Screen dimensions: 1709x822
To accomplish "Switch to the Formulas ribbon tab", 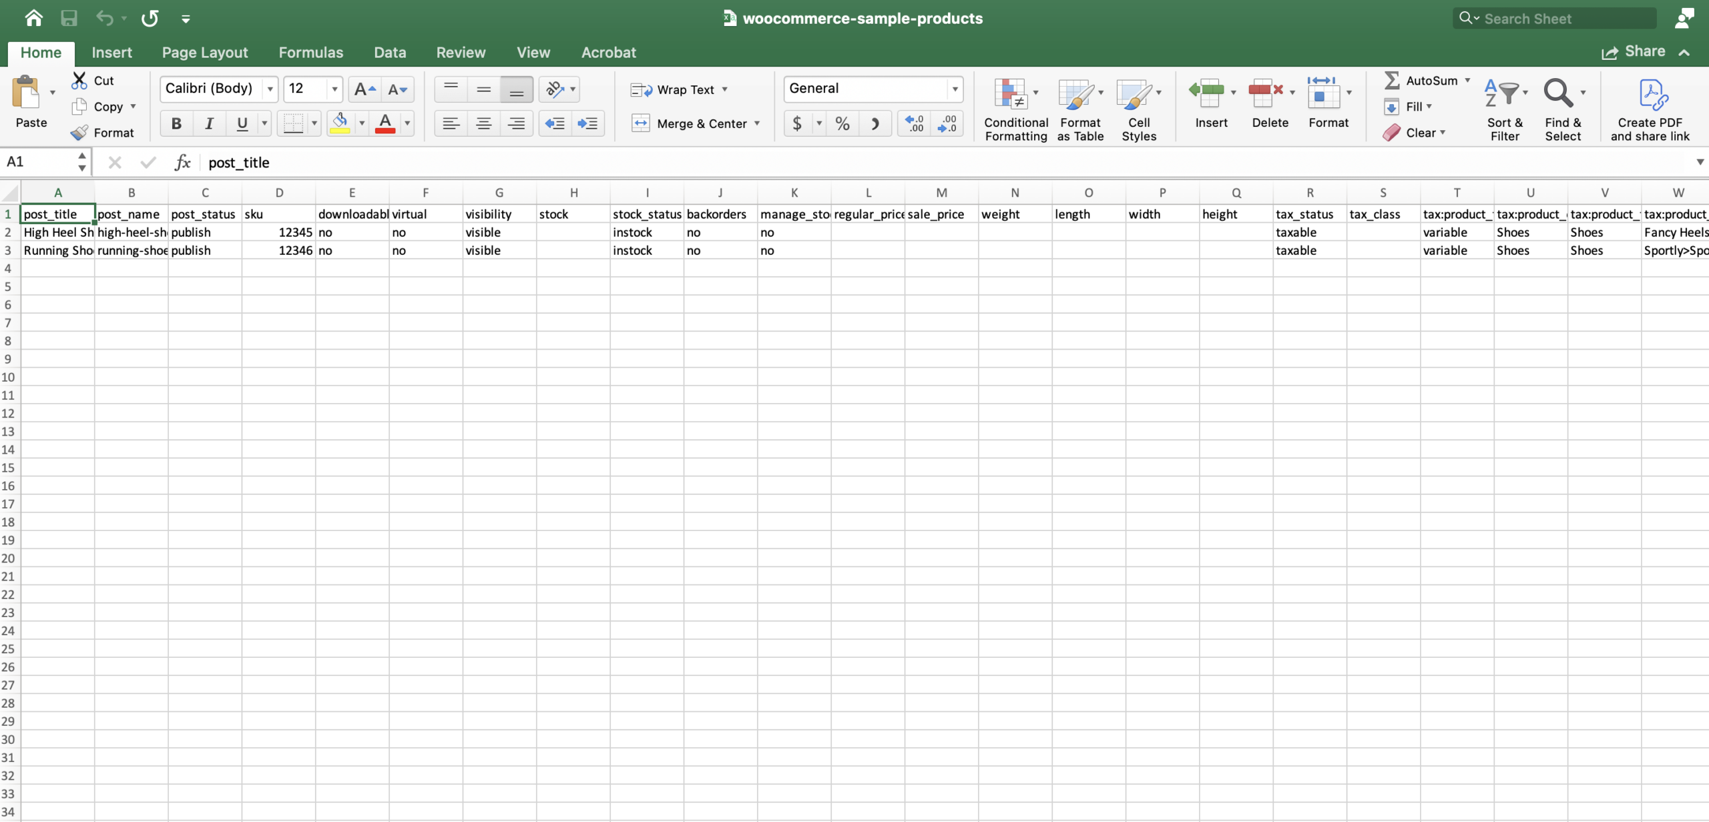I will click(310, 52).
